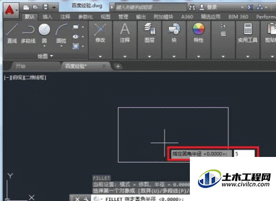The image size is (276, 201).
Task: Click the 登录 sign-in label
Action: (x=212, y=7)
